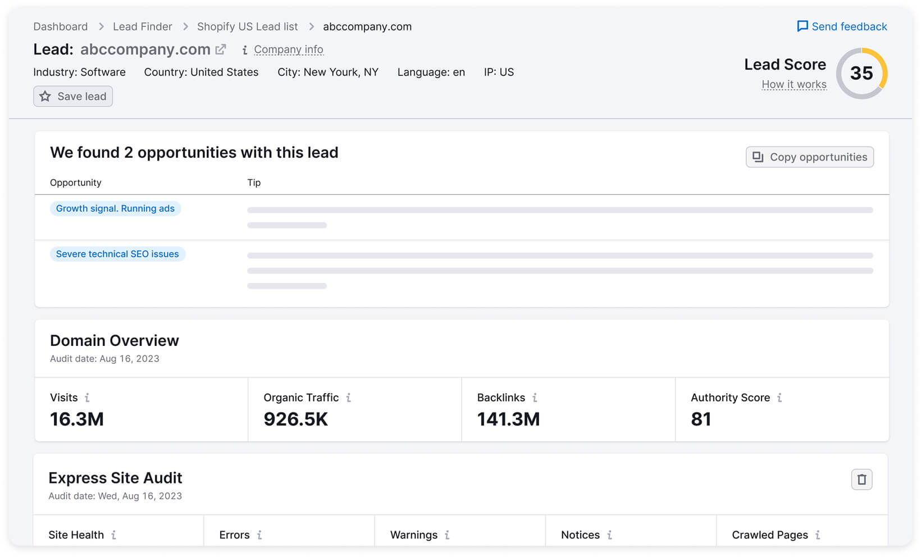Select the Growth signal Running ads tag
Viewport: 921px width, 557px height.
point(115,208)
